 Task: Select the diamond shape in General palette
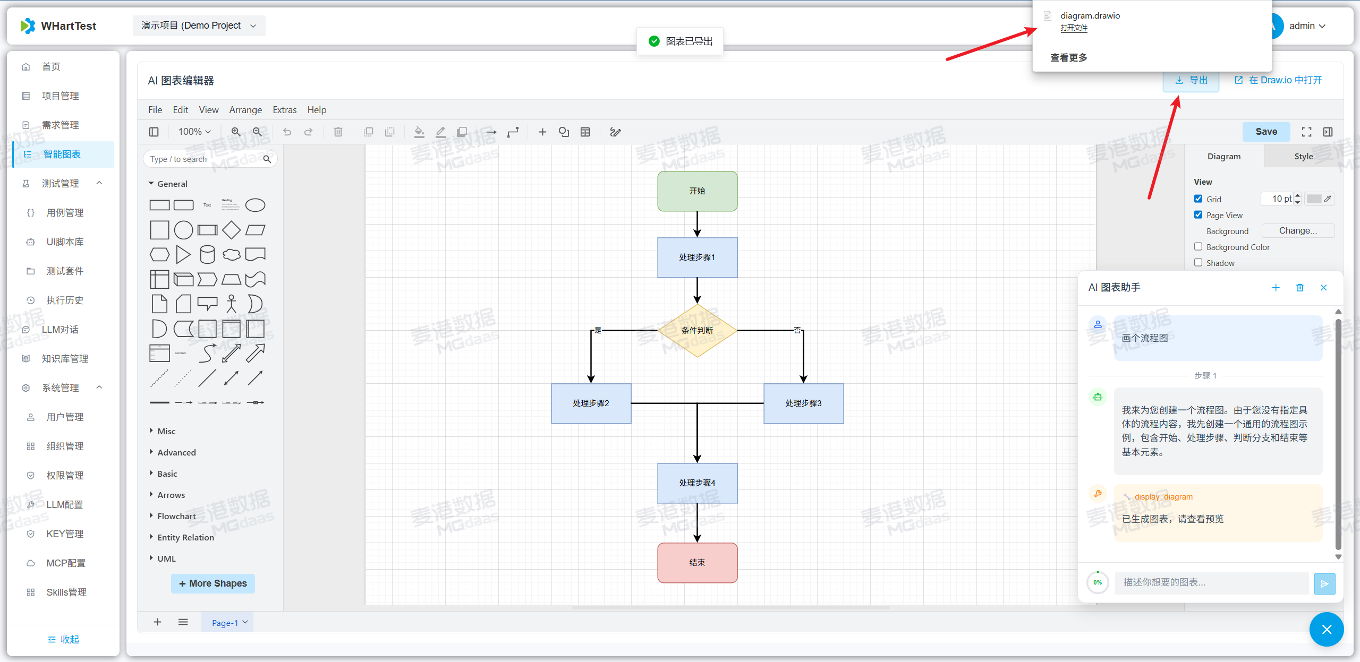[231, 230]
